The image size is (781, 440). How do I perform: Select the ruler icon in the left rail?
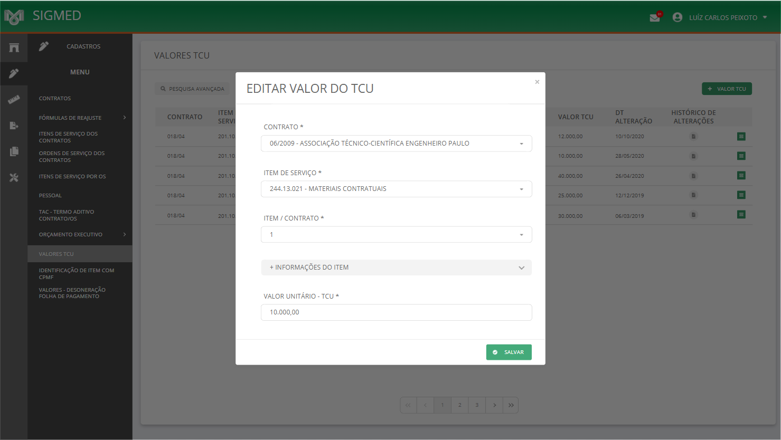pos(14,99)
